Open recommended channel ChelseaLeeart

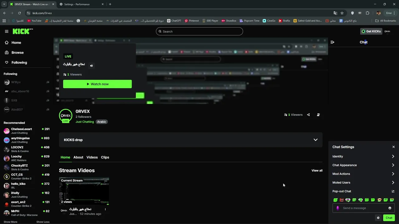[26, 131]
